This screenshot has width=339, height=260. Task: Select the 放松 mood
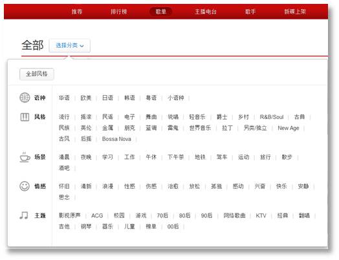pos(195,186)
